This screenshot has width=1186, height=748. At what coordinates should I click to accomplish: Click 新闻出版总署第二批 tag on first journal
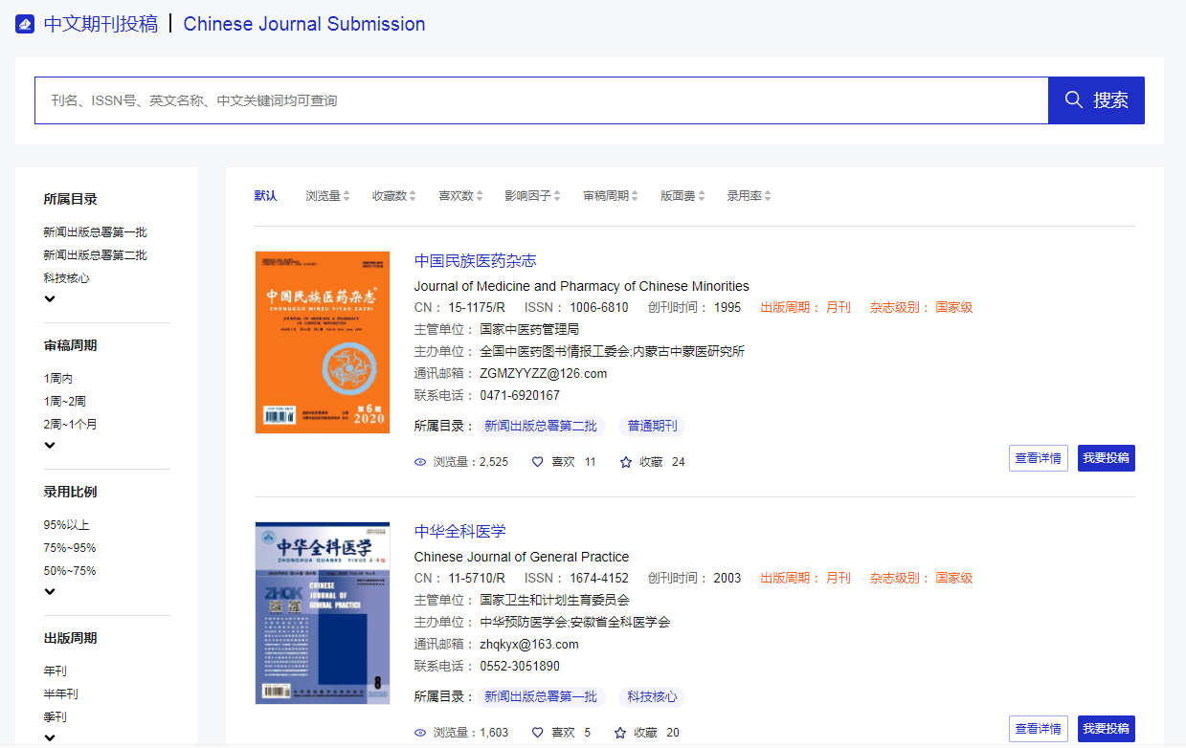[x=540, y=427]
